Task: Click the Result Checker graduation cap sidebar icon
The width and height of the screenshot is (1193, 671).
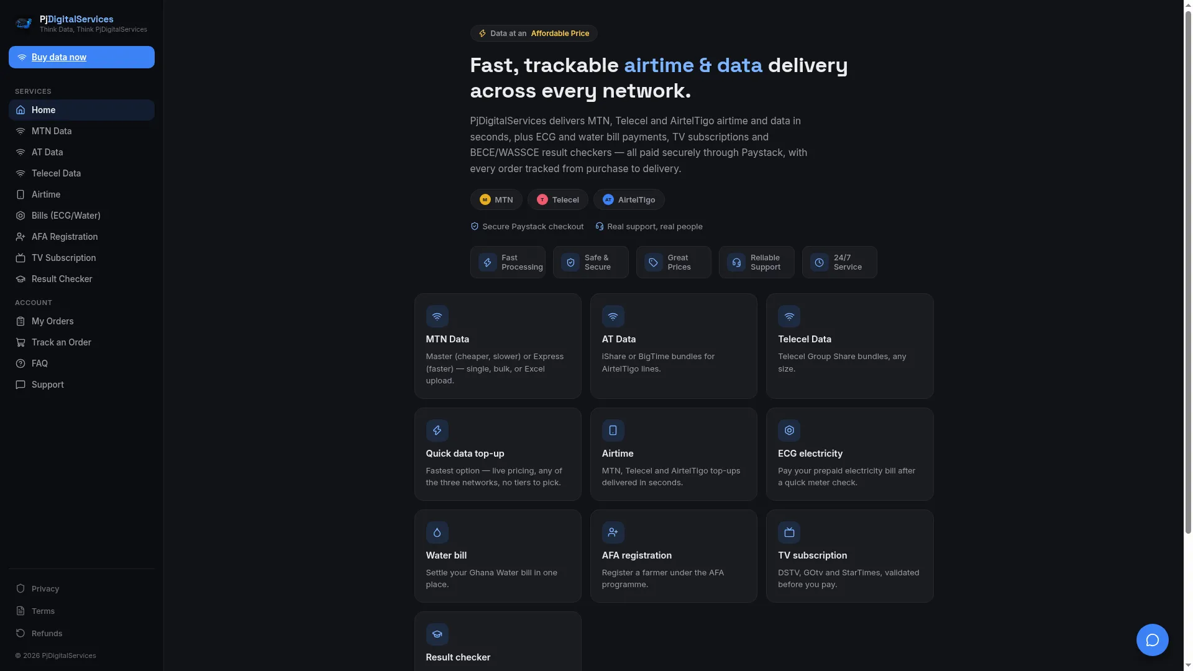Action: click(x=21, y=279)
